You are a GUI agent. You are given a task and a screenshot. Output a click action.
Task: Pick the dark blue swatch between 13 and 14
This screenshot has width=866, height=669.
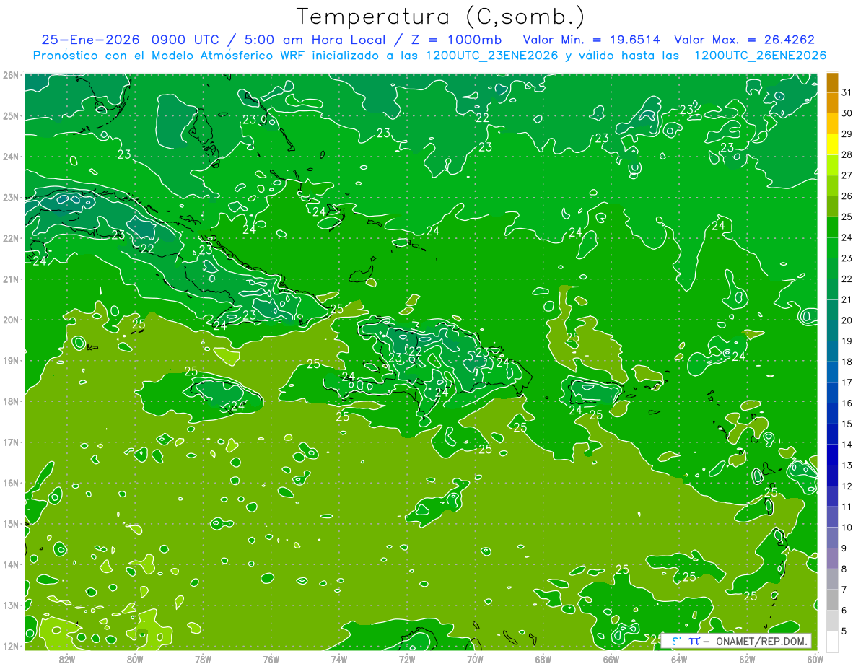click(832, 455)
